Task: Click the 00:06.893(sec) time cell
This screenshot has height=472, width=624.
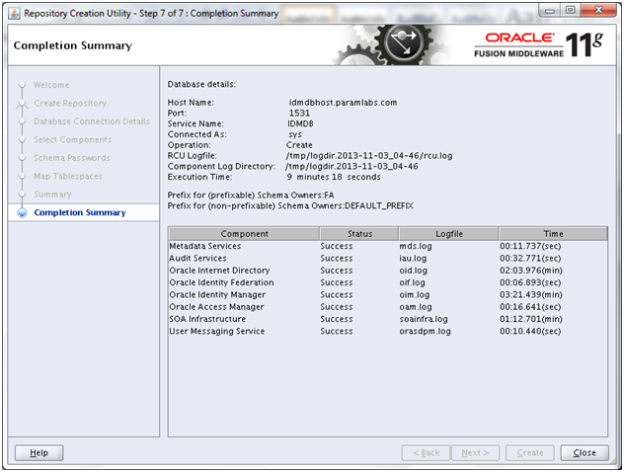Action: [530, 282]
